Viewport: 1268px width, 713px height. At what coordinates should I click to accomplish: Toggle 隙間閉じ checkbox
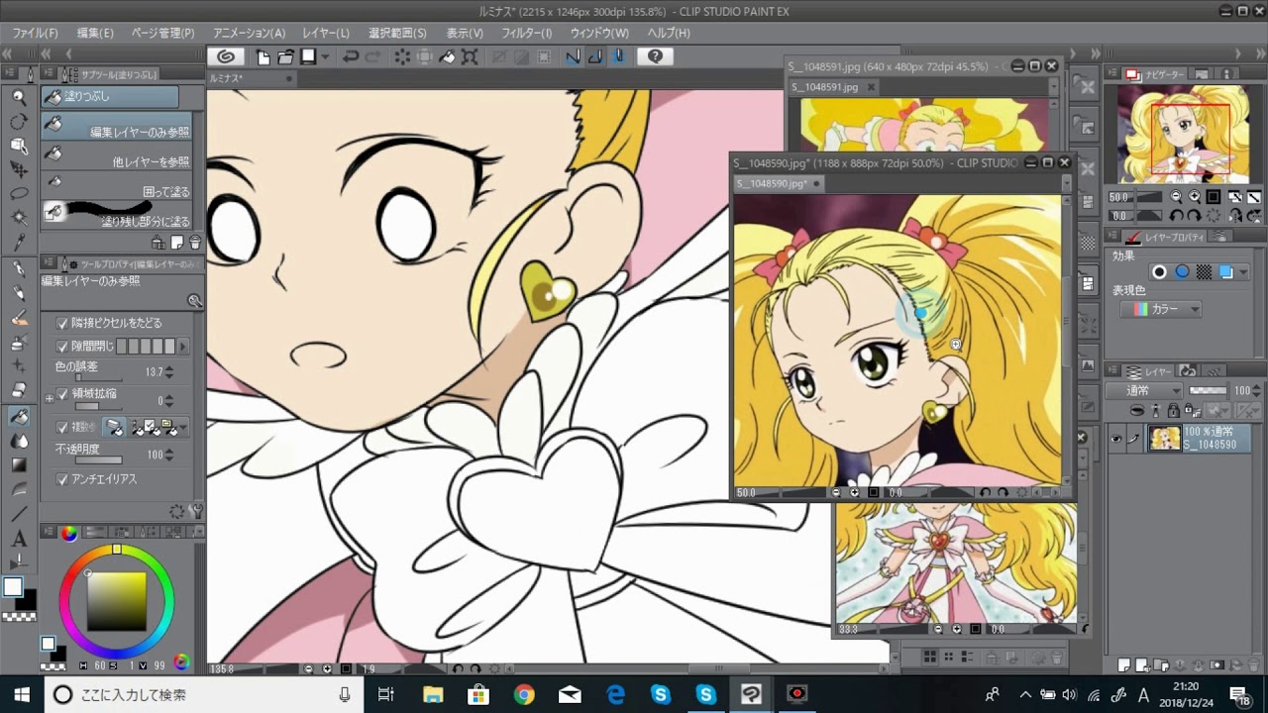coord(62,347)
